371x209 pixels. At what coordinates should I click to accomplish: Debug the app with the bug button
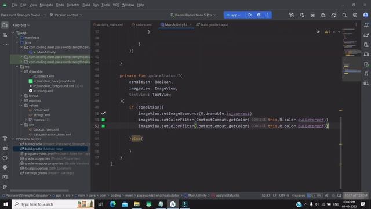click(x=259, y=15)
